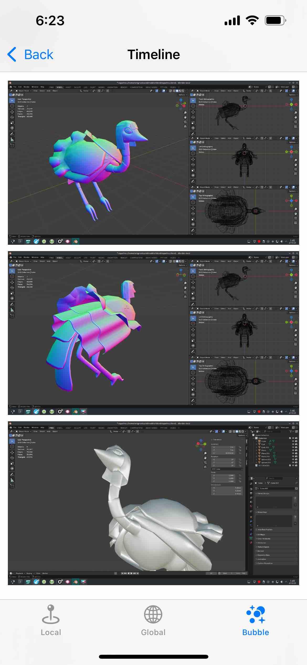Hide Cube via eye icon in outliner
This screenshot has height=665, width=307.
(293, 441)
